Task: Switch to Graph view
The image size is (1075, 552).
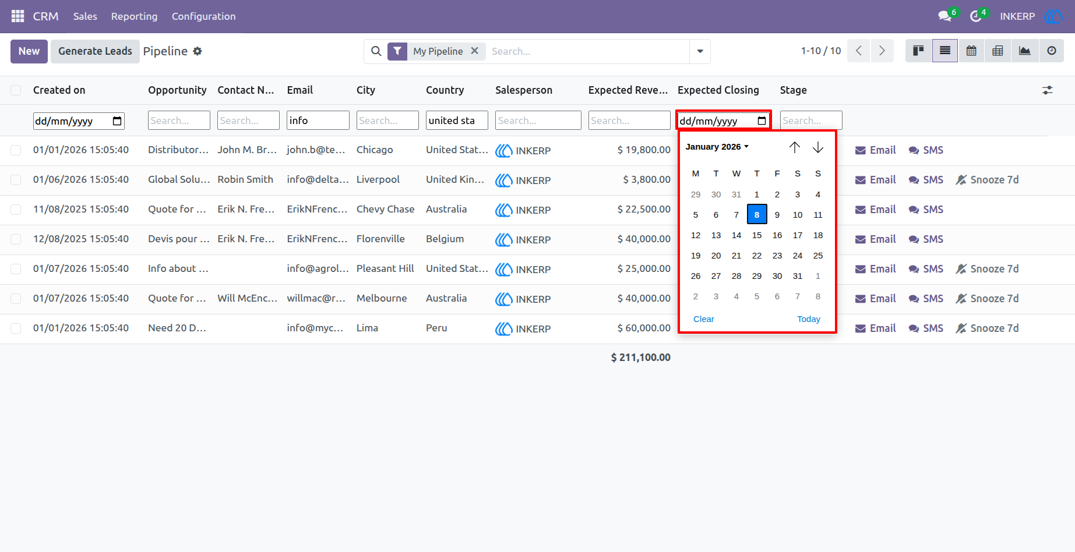Action: [1024, 51]
